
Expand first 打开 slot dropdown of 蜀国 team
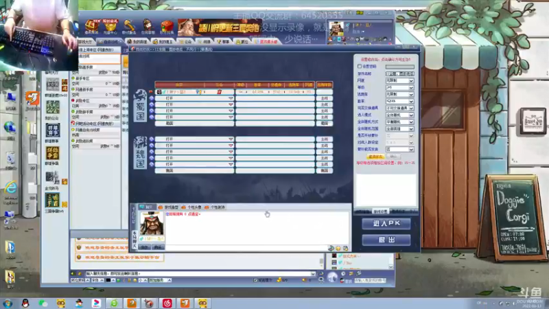pos(231,98)
